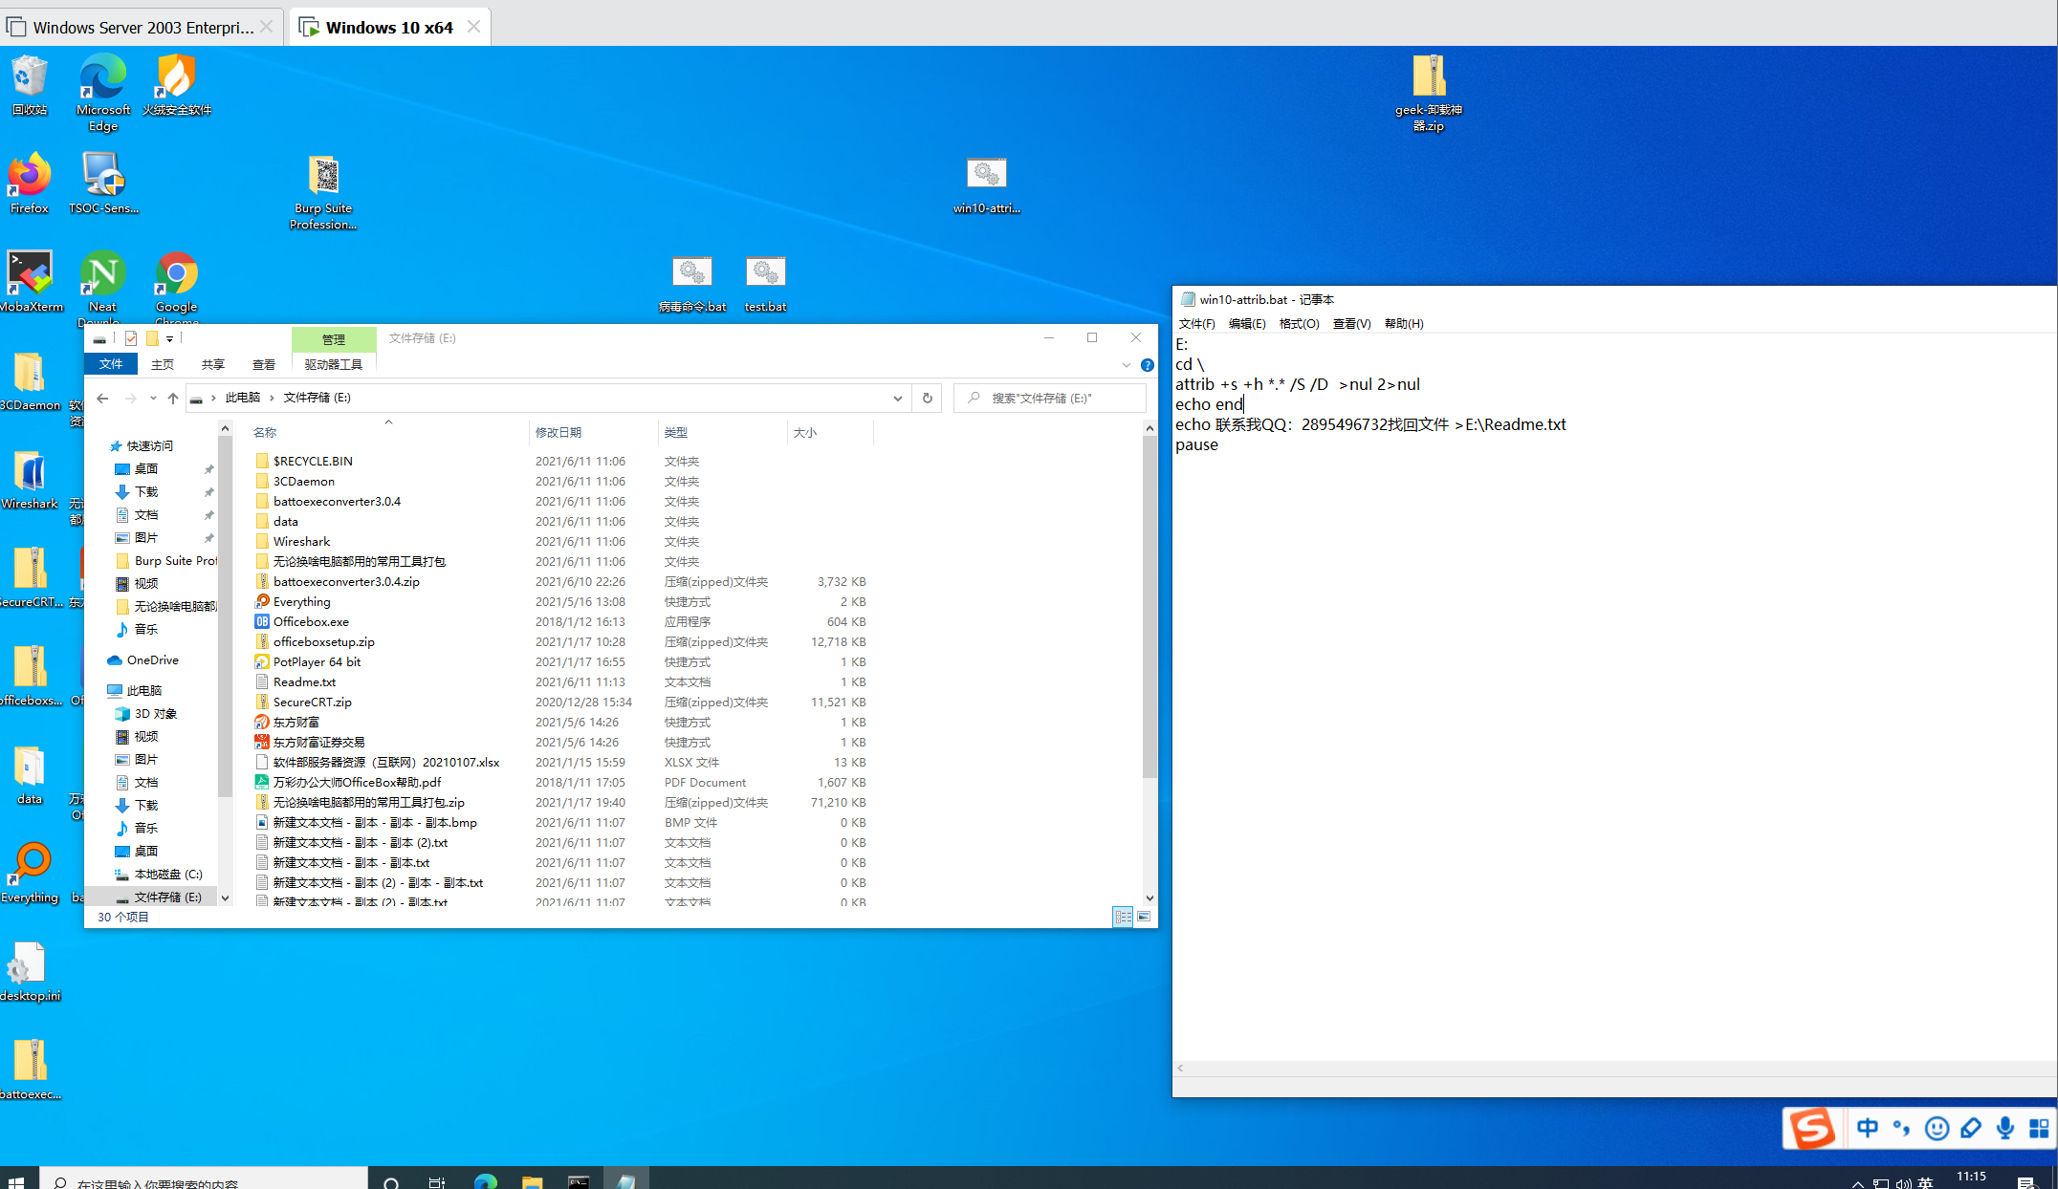The width and height of the screenshot is (2058, 1189).
Task: Toggle Sogou Chinese/English input mode
Action: click(x=1867, y=1128)
